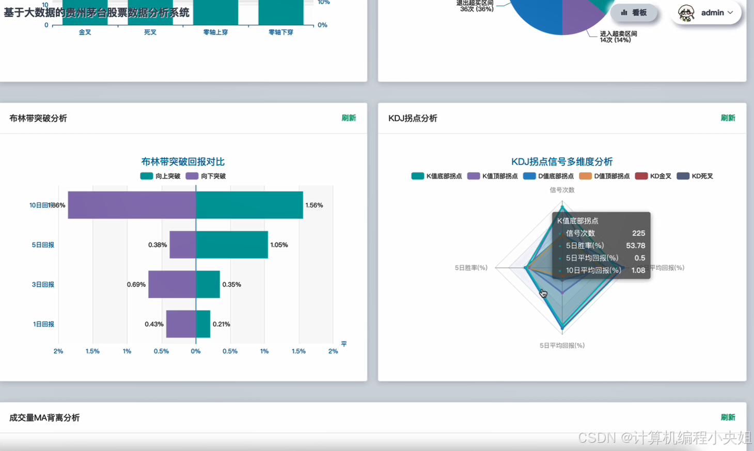Click purple 5日回报 bar labeled 0.38%
Image resolution: width=754 pixels, height=451 pixels.
[182, 245]
